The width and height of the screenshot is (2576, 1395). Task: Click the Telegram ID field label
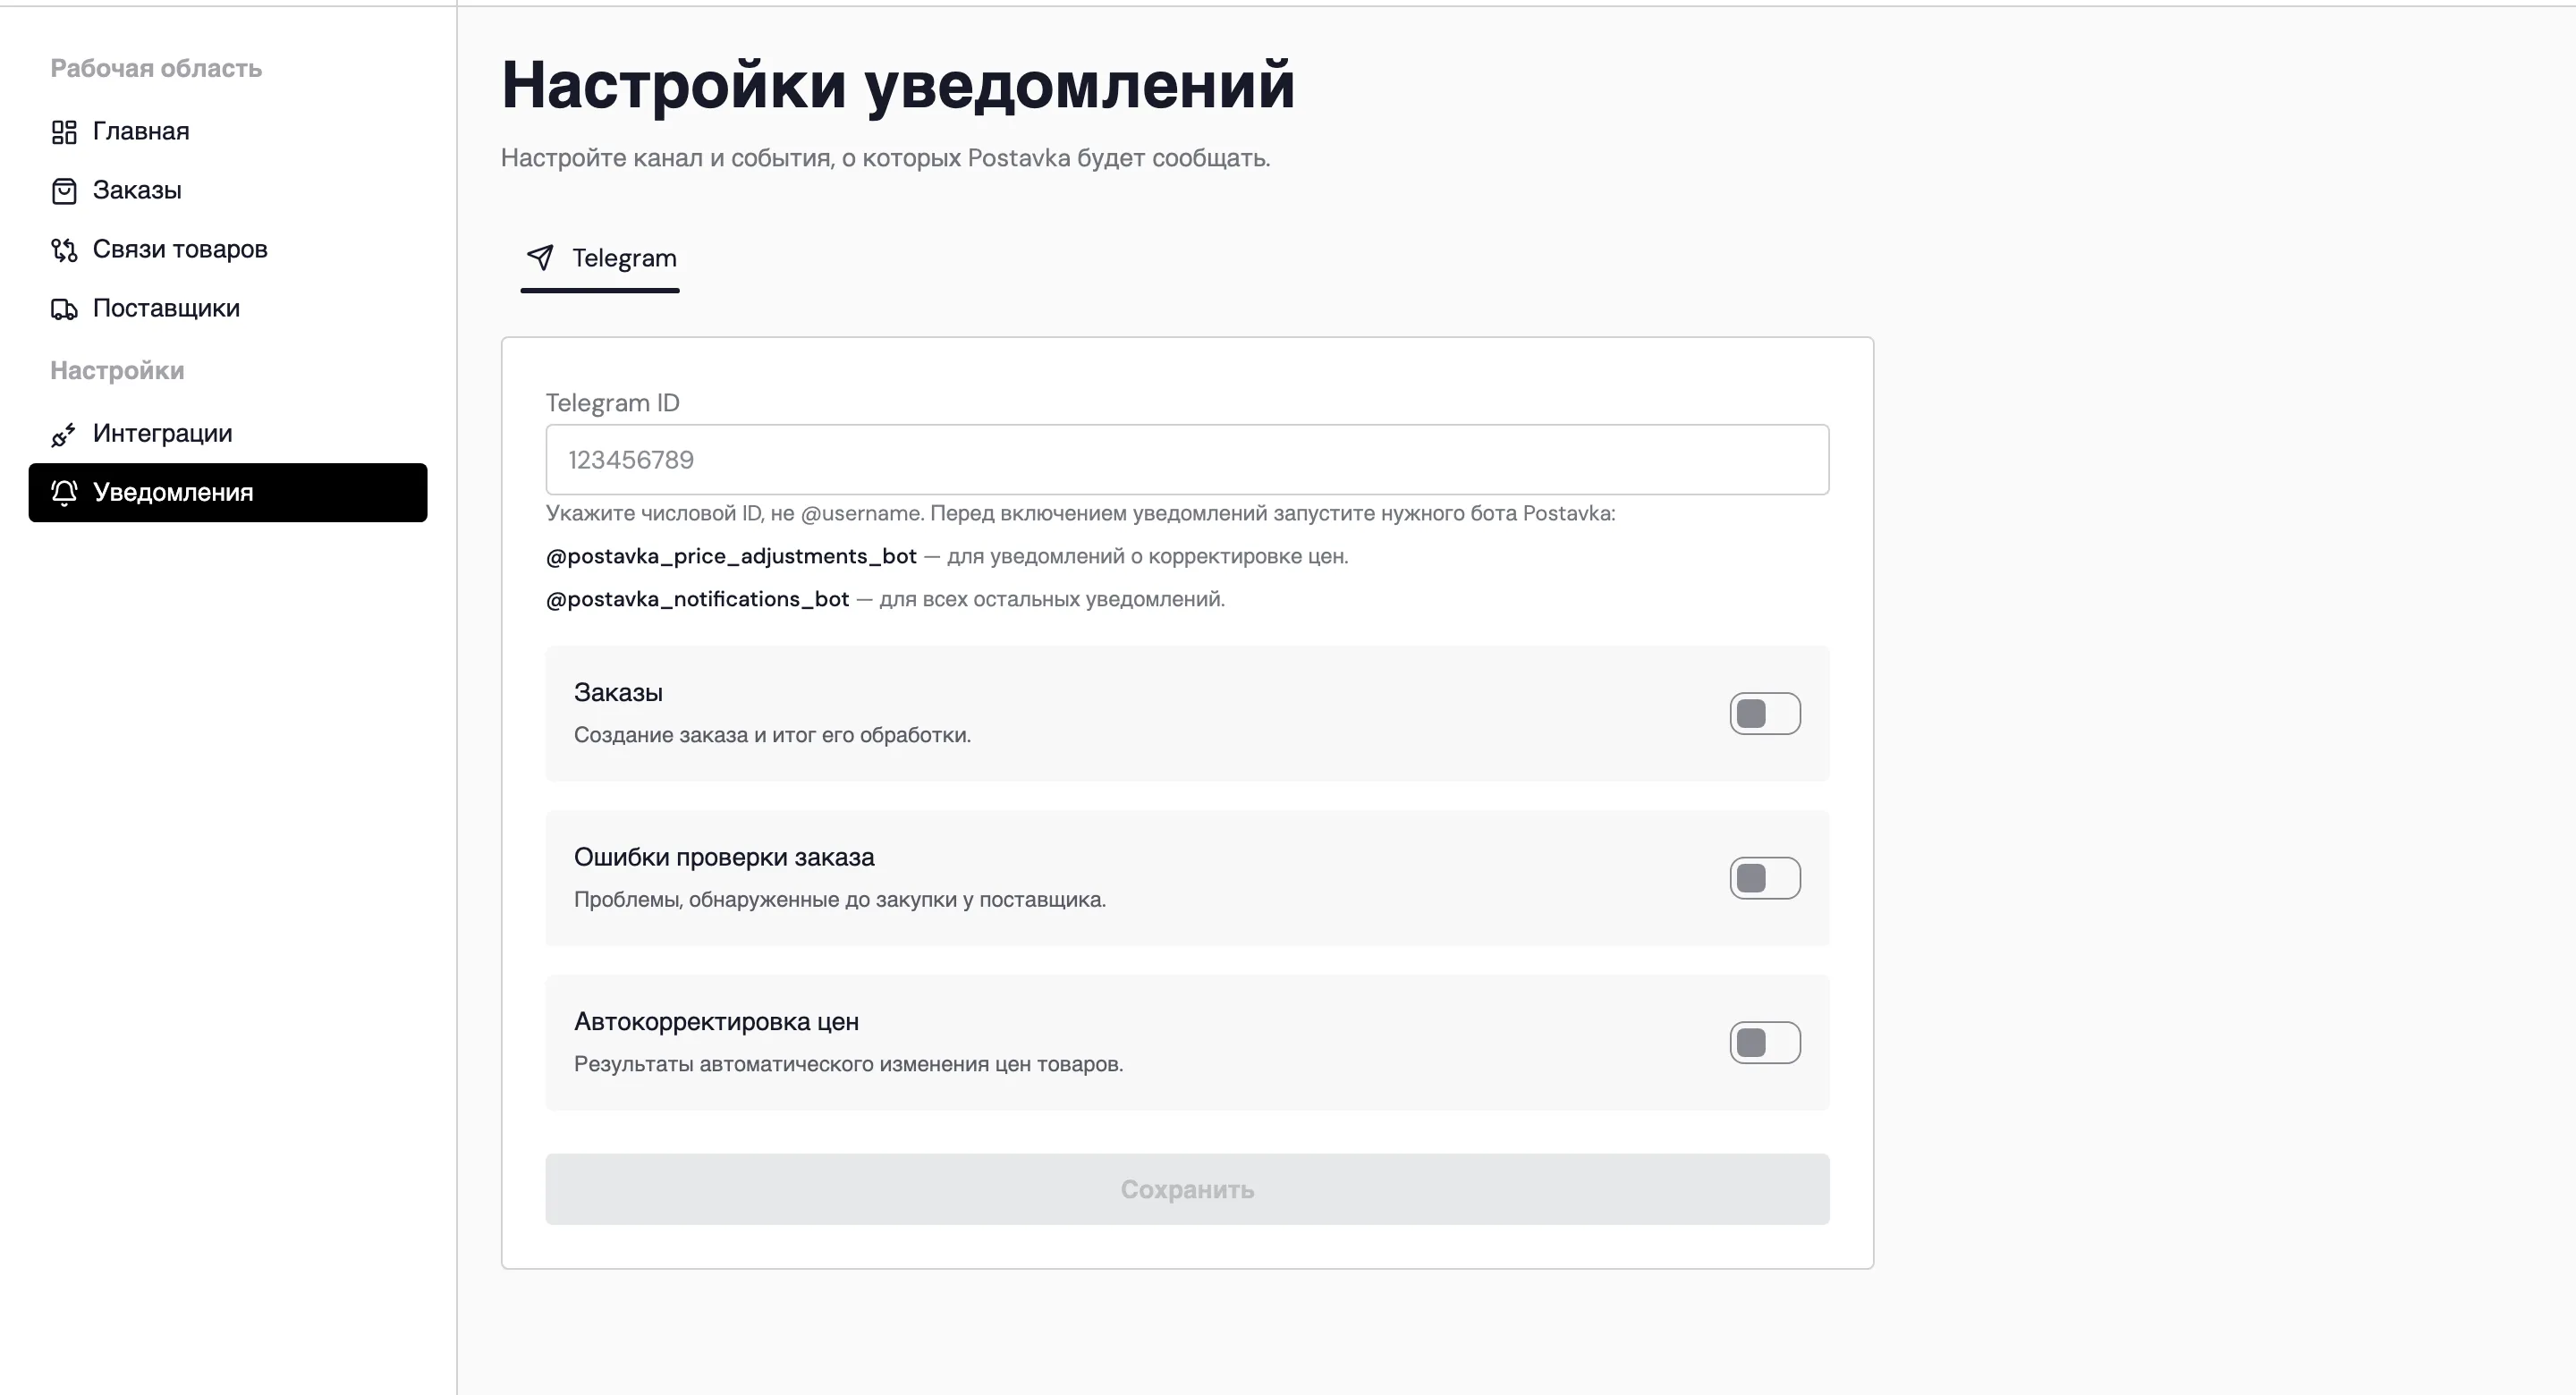tap(612, 403)
